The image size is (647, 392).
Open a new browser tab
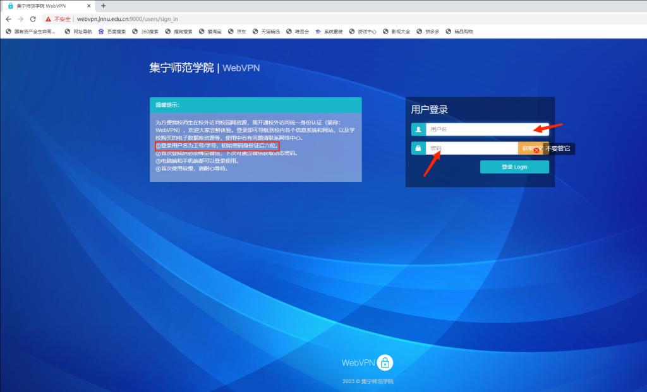coord(104,6)
